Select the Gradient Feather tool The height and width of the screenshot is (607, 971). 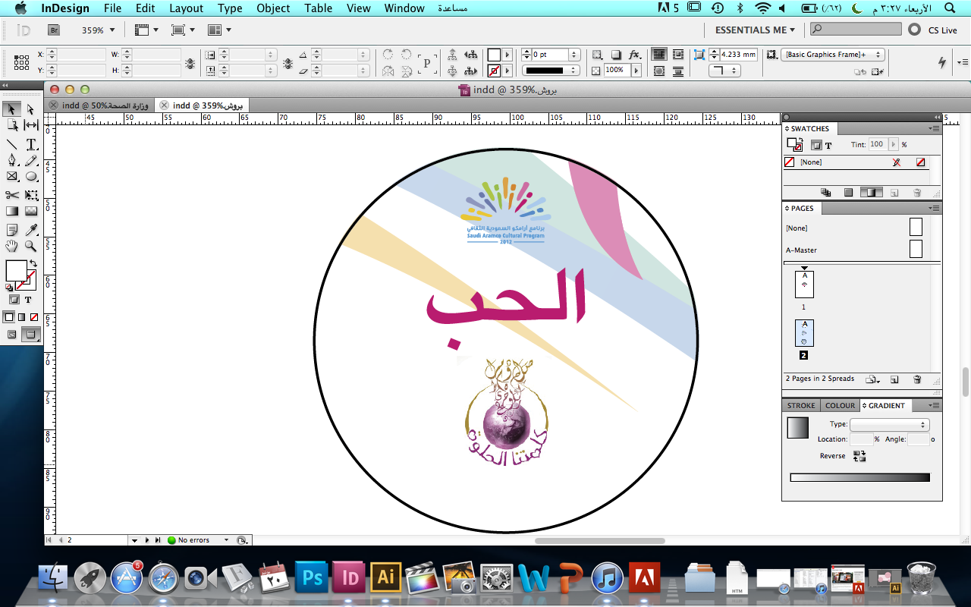point(31,211)
